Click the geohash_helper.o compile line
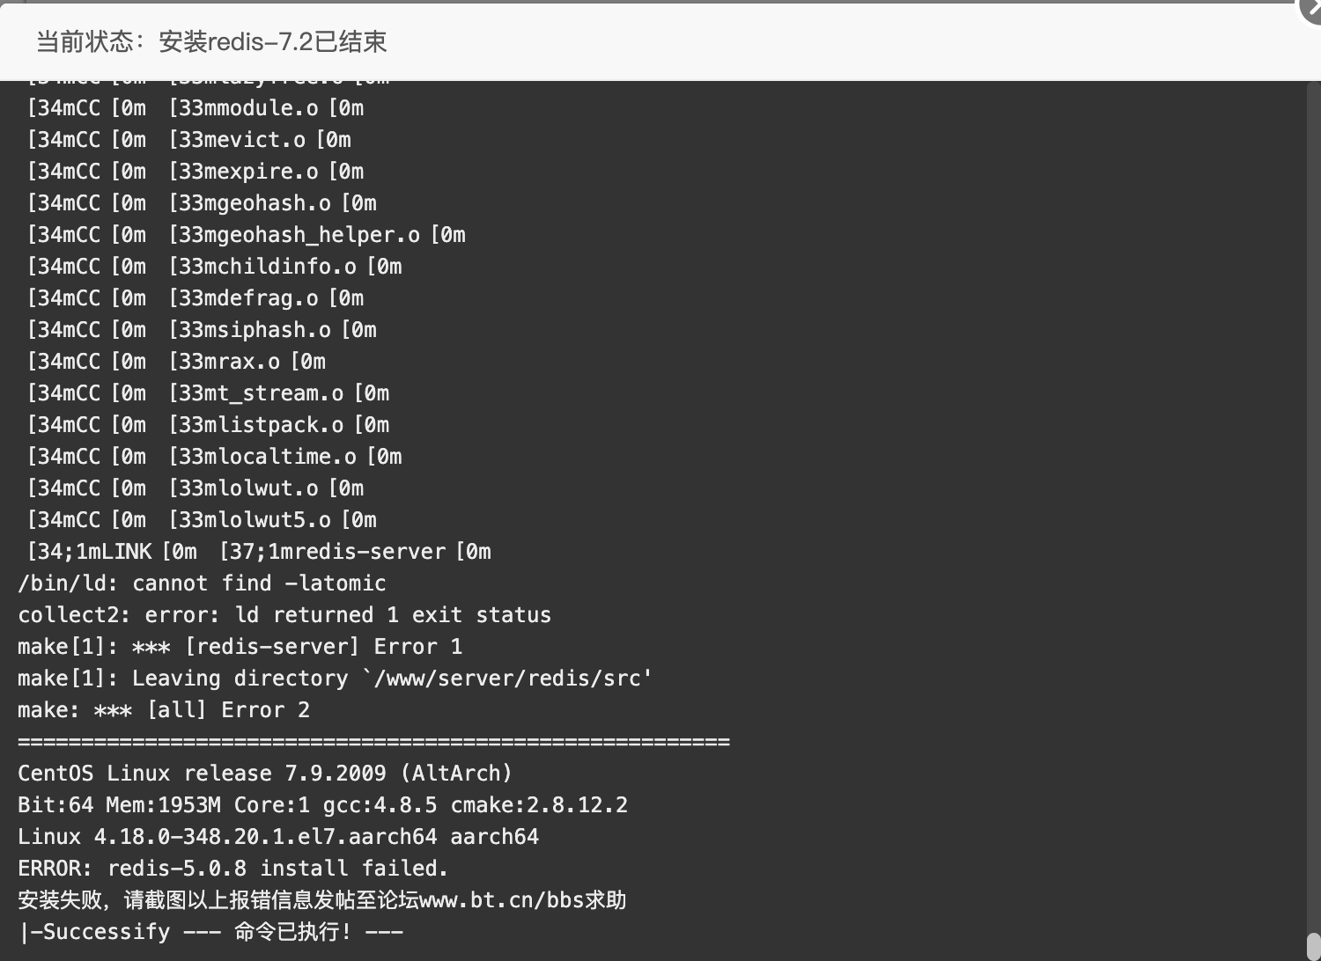Image resolution: width=1321 pixels, height=961 pixels. point(247,234)
